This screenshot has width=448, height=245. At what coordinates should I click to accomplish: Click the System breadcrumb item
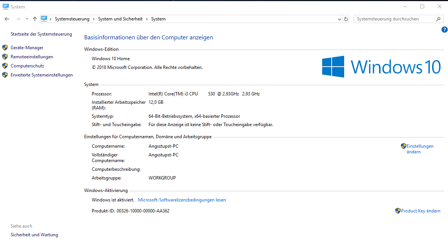click(x=158, y=19)
